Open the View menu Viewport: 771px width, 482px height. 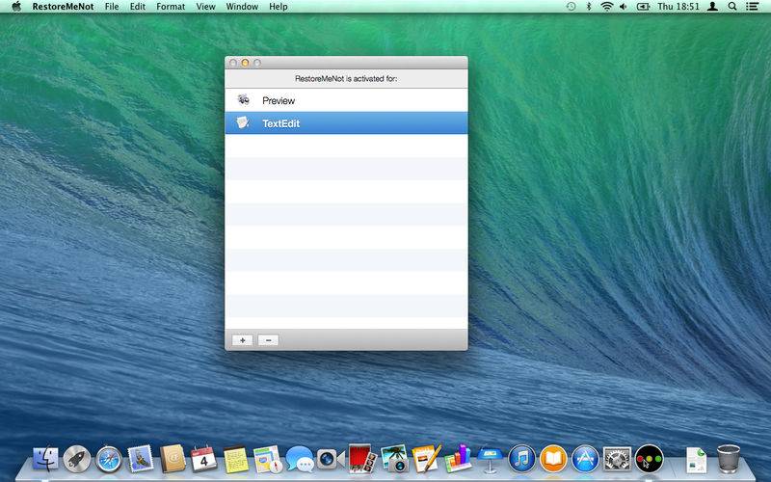205,7
